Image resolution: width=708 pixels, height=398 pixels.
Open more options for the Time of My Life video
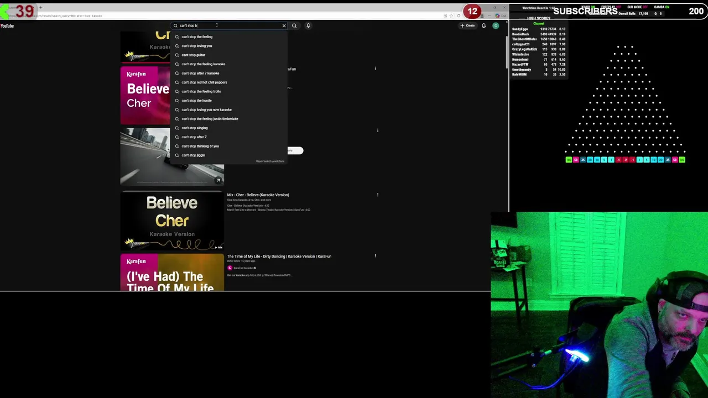(x=375, y=256)
